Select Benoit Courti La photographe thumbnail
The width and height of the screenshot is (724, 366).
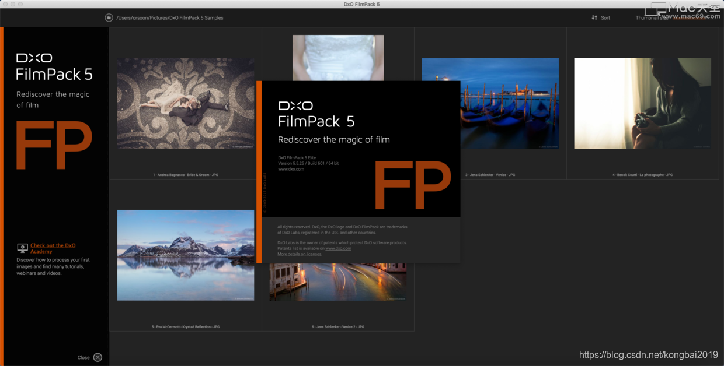point(643,103)
